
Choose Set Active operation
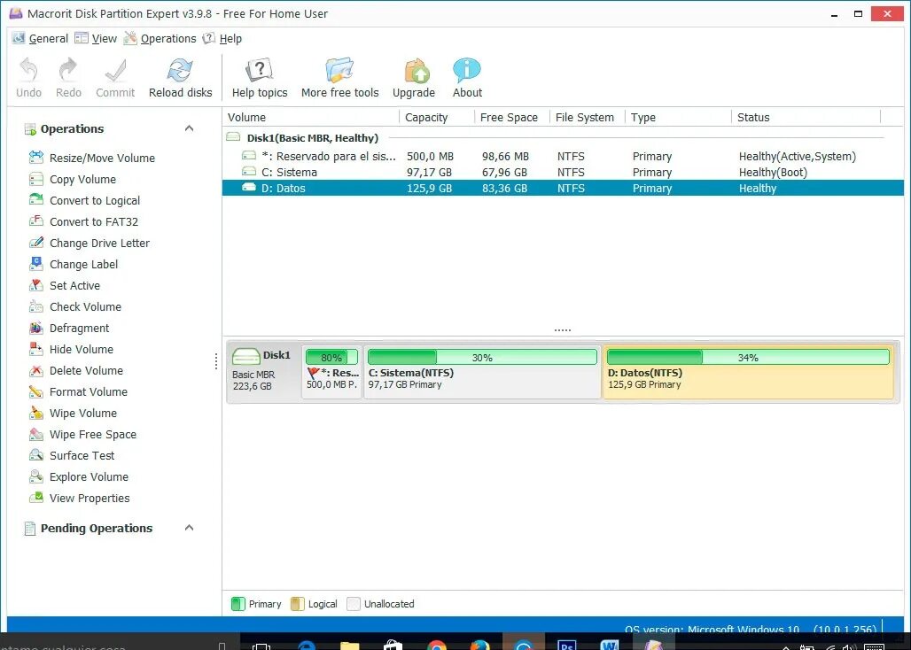[65, 285]
